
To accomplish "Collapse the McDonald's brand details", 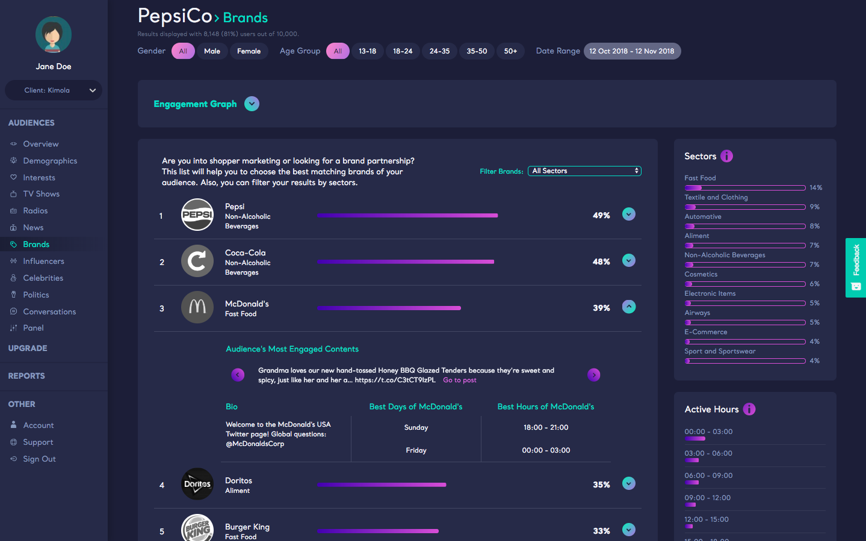I will [x=629, y=307].
